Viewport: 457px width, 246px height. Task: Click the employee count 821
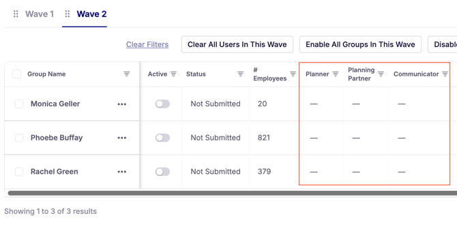pos(264,138)
